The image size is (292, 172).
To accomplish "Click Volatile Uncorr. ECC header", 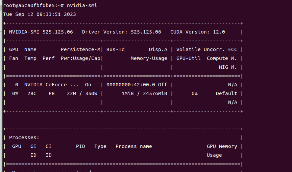I will coord(207,50).
